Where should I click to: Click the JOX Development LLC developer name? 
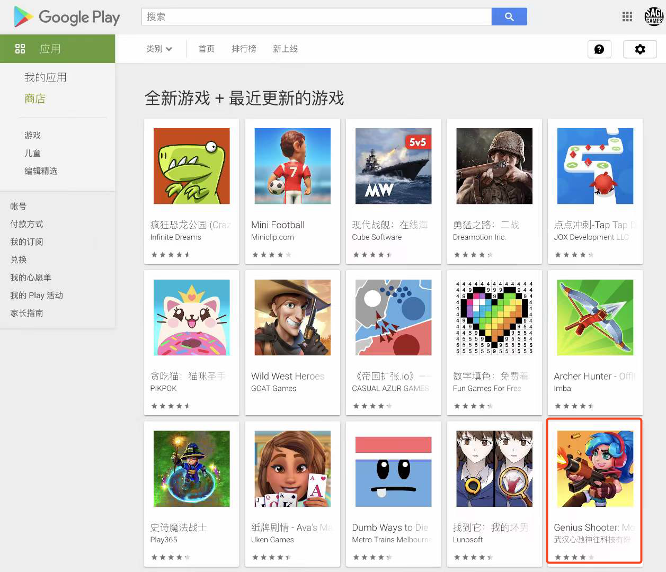point(591,237)
